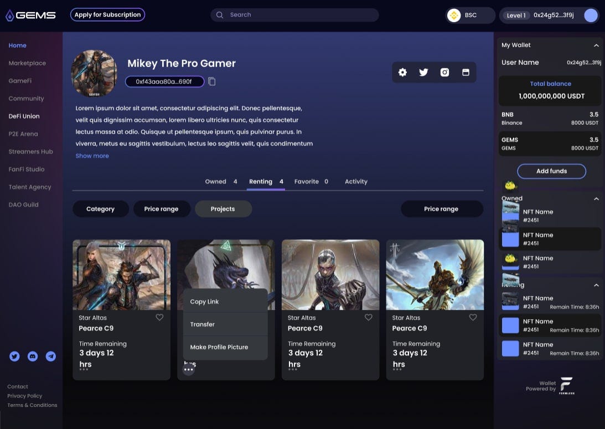
Task: Open the left Price range filter
Action: [x=162, y=209]
